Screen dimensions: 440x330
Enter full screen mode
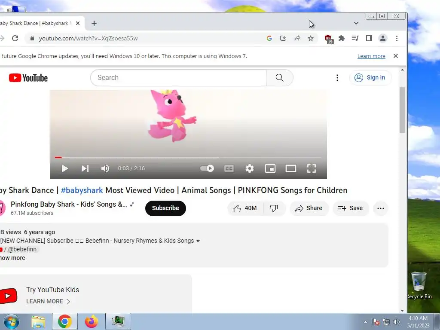(x=312, y=168)
